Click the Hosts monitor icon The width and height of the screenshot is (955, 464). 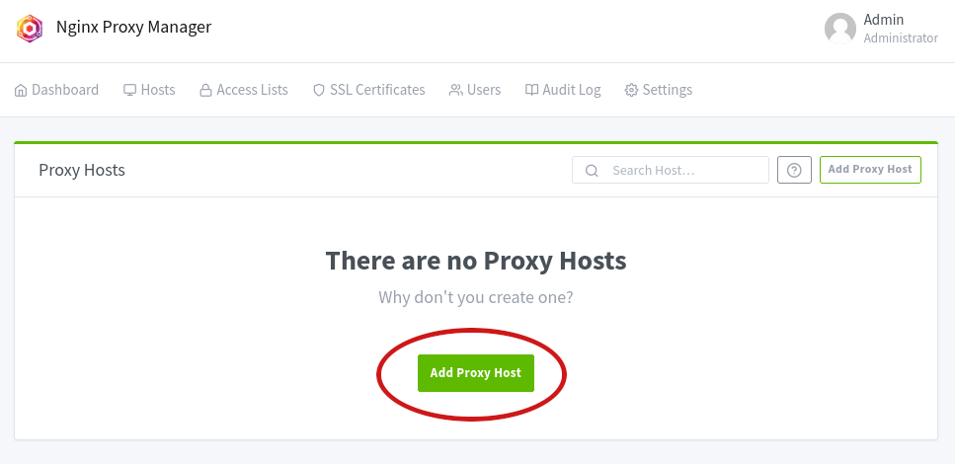pyautogui.click(x=129, y=91)
